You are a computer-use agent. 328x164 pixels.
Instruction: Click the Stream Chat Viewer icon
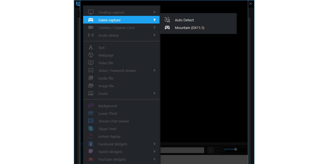(90, 121)
